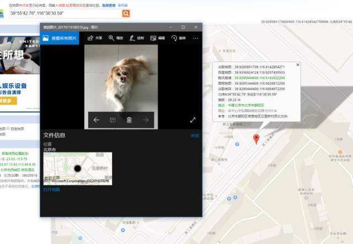Open the three-dots more options menu

(x=195, y=38)
